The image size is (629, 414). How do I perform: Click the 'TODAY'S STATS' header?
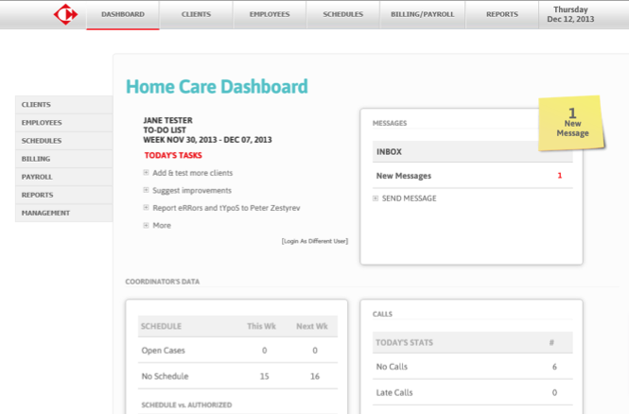[405, 343]
